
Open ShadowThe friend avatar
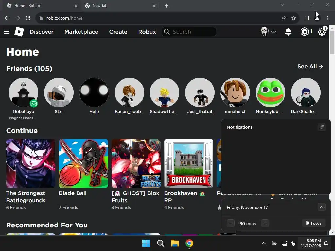(x=165, y=92)
